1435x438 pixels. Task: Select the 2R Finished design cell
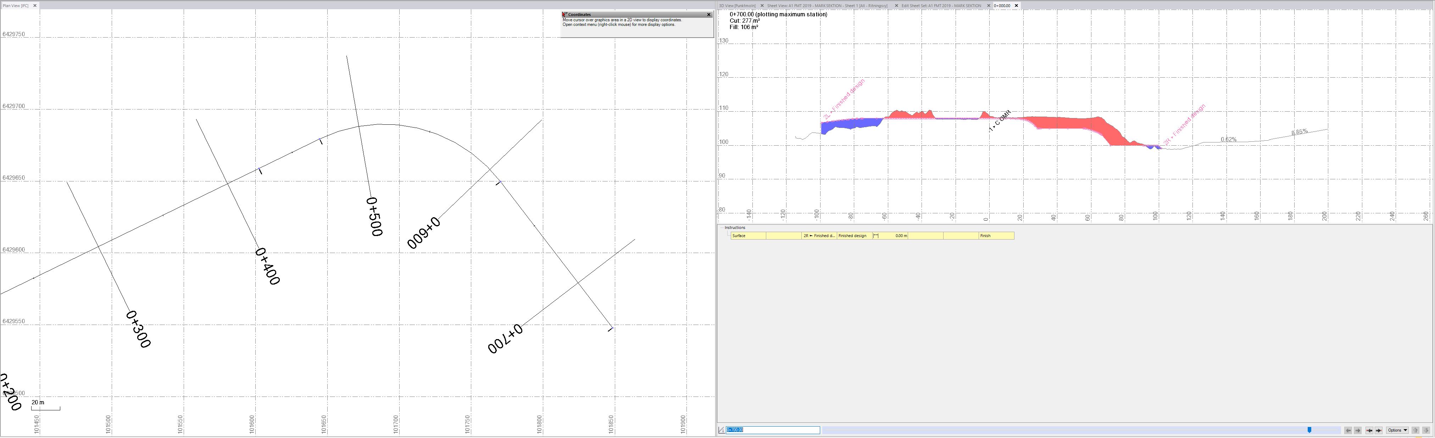[x=819, y=236]
